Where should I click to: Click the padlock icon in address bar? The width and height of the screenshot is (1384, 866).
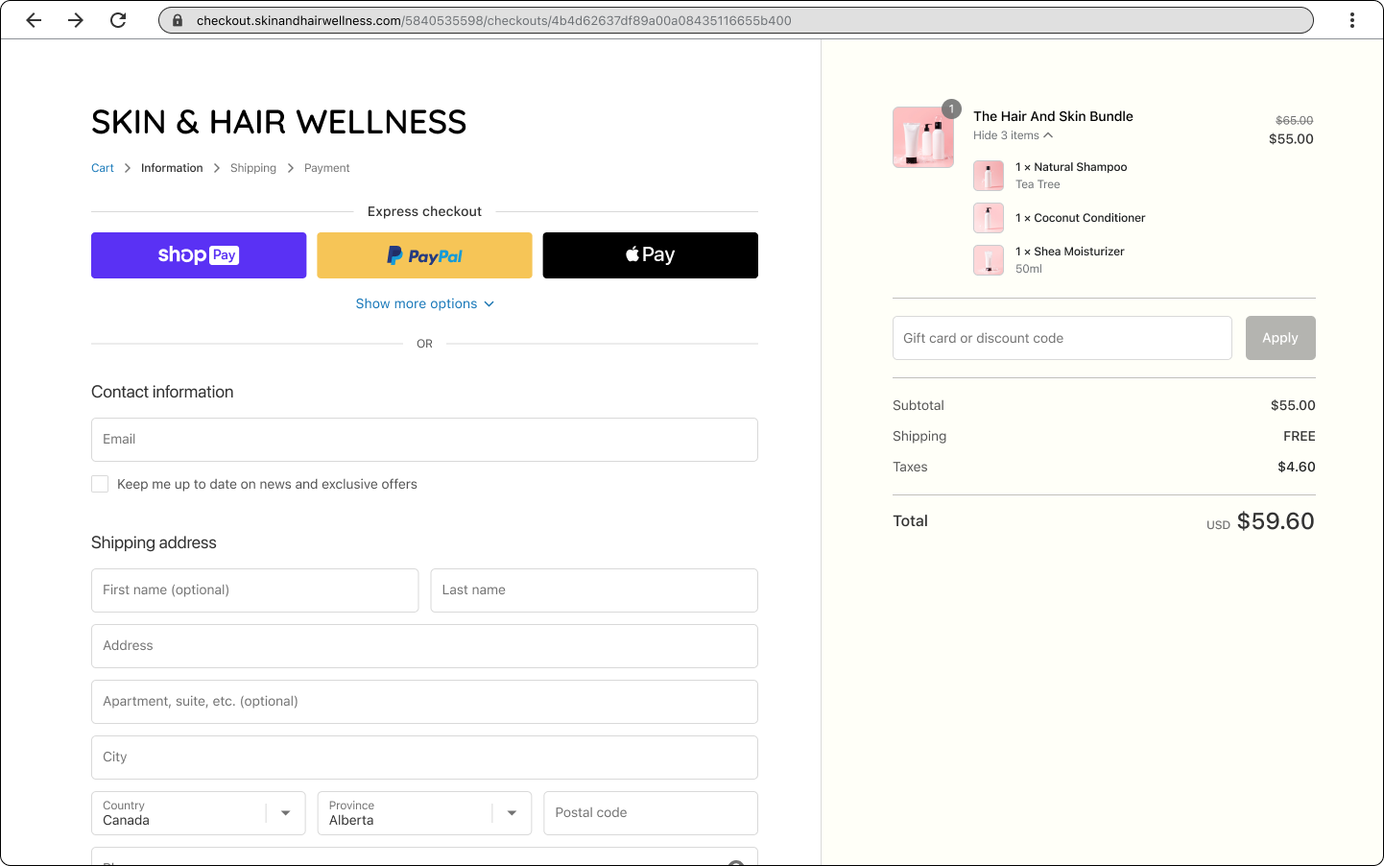pyautogui.click(x=178, y=20)
